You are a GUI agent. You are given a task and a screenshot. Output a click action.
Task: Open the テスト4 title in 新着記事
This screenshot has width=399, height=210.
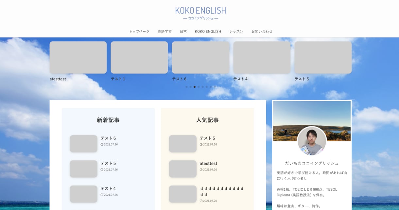pos(108,188)
